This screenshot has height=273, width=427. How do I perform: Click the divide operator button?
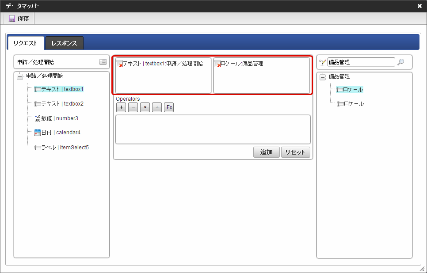(157, 107)
